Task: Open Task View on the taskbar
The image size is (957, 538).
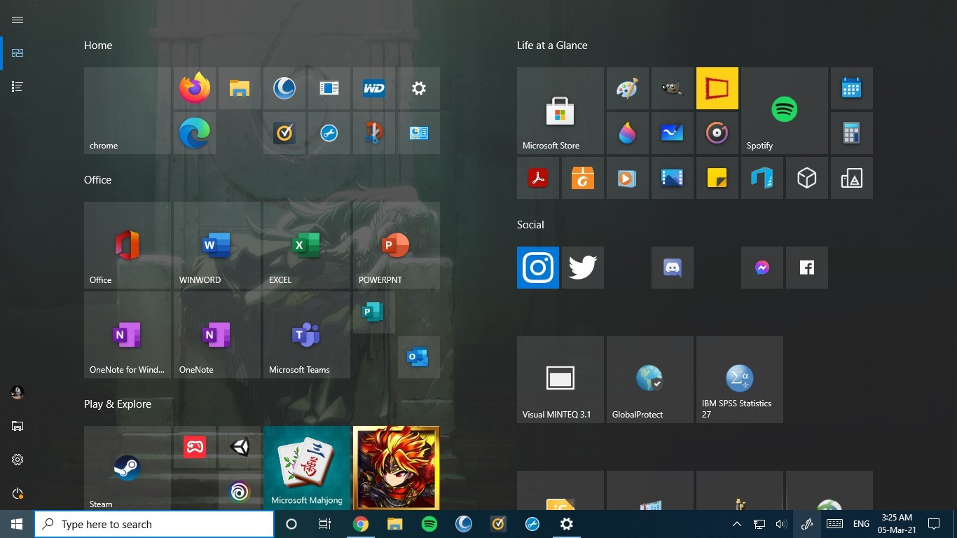Action: [x=325, y=524]
